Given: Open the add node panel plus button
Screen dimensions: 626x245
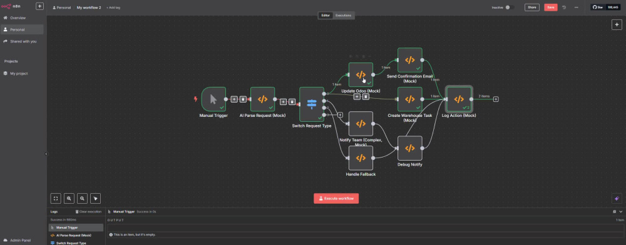Looking at the screenshot, I should pyautogui.click(x=617, y=24).
